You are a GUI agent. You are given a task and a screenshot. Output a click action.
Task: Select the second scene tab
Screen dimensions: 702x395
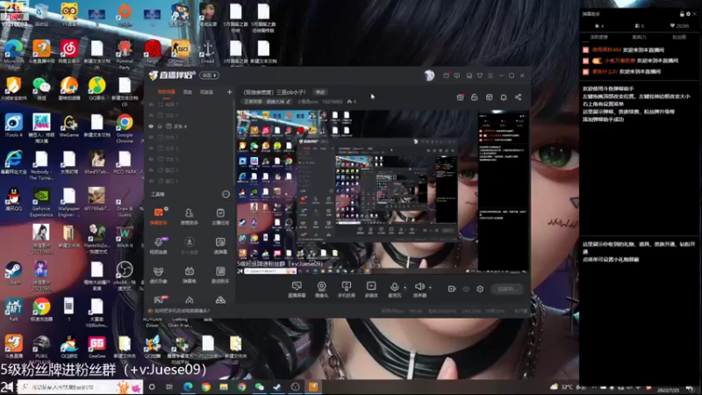click(x=188, y=92)
